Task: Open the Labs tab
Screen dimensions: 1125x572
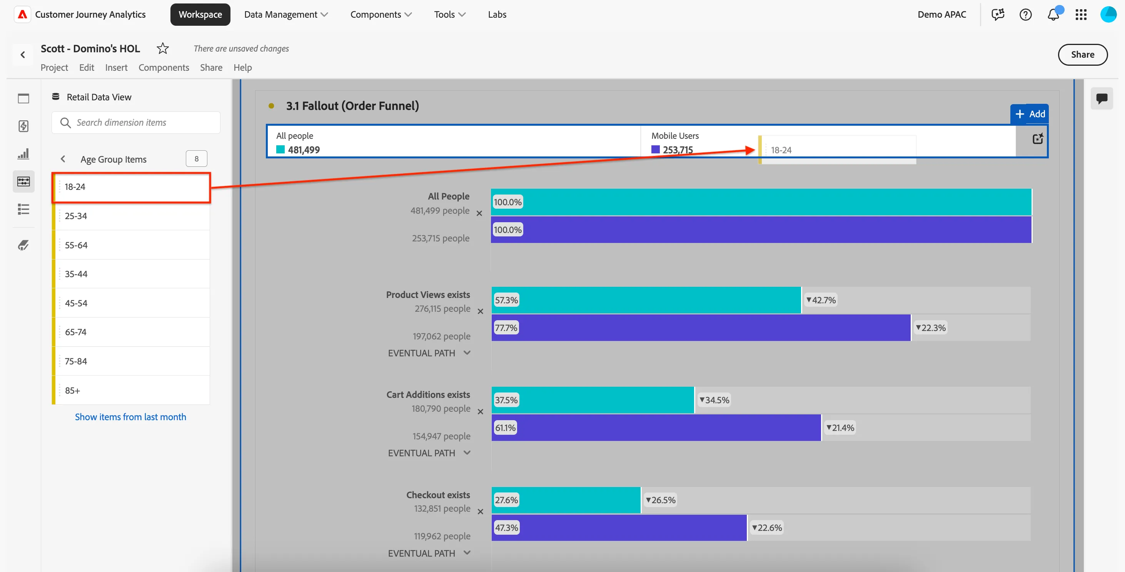Action: 497,14
